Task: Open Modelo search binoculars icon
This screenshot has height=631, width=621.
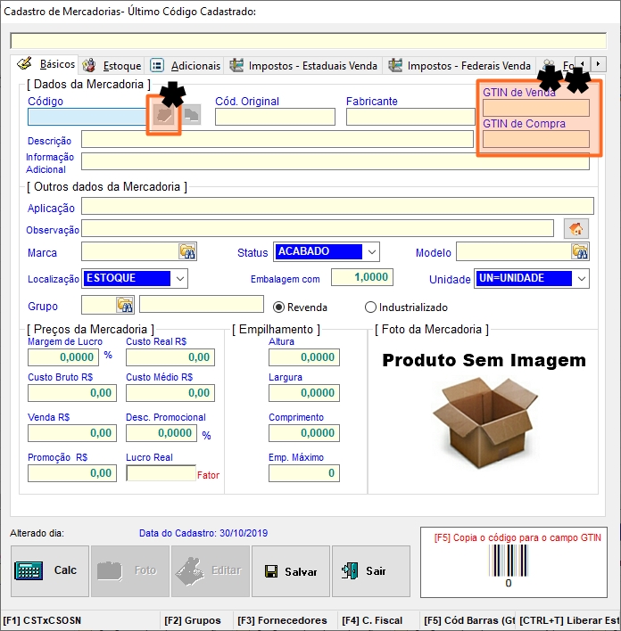Action: [x=580, y=252]
